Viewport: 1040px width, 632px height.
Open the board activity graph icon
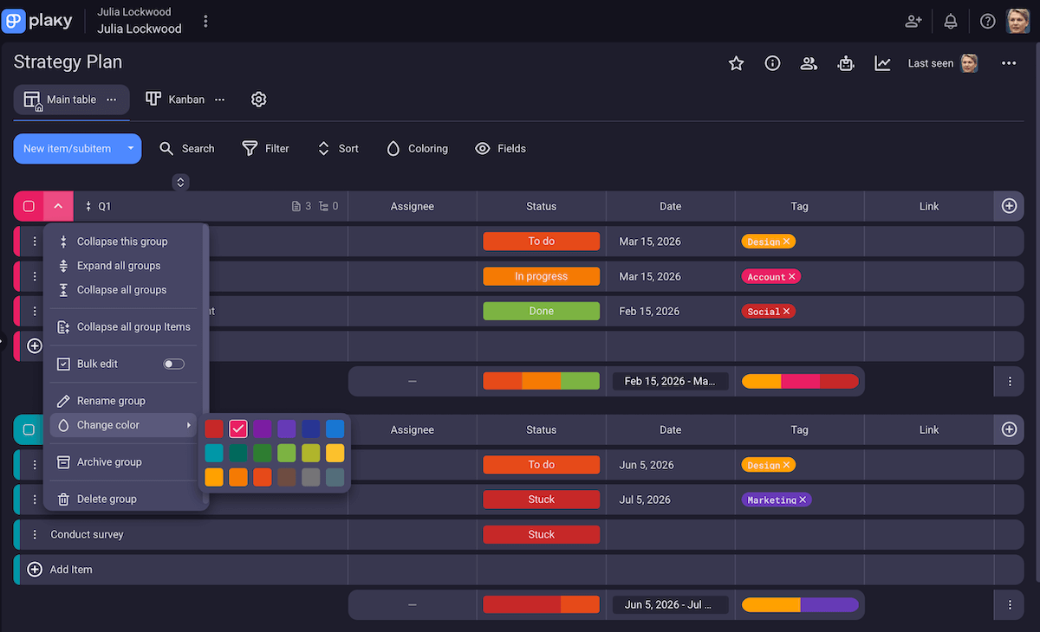coord(882,62)
